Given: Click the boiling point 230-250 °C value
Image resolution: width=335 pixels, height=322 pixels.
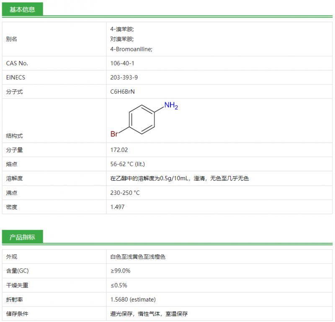Looking at the screenshot, I should (x=125, y=193).
